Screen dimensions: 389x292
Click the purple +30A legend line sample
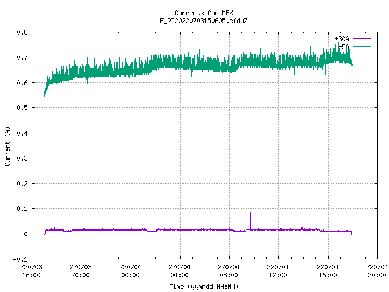click(362, 39)
